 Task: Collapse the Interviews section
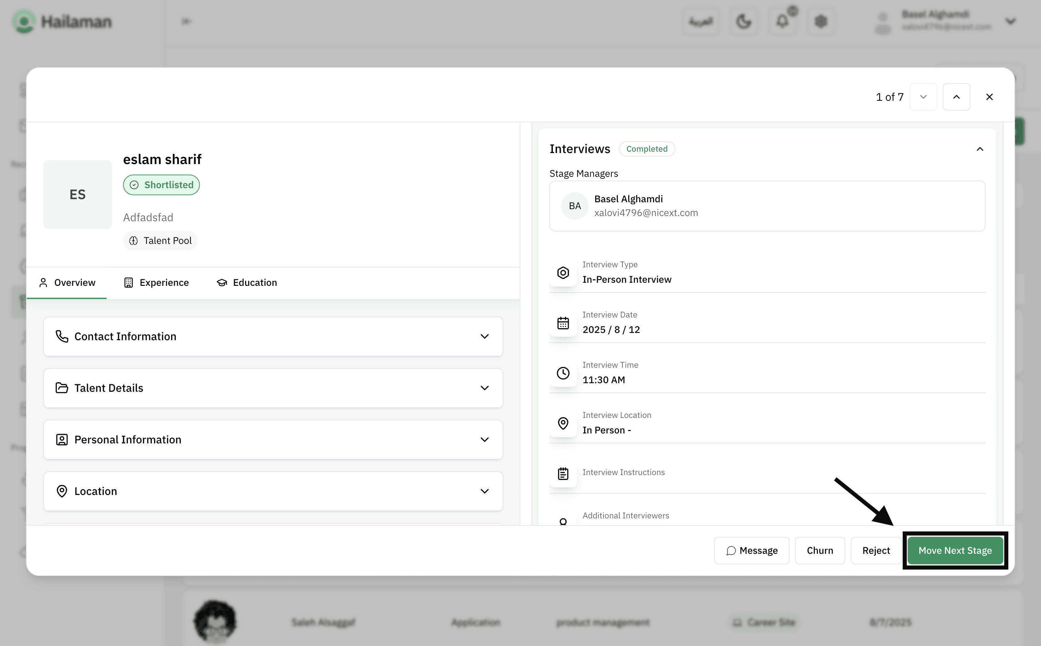(979, 149)
